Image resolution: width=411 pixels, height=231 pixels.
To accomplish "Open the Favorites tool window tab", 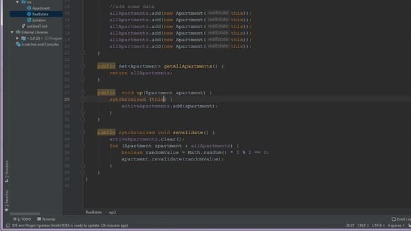I will click(x=6, y=201).
